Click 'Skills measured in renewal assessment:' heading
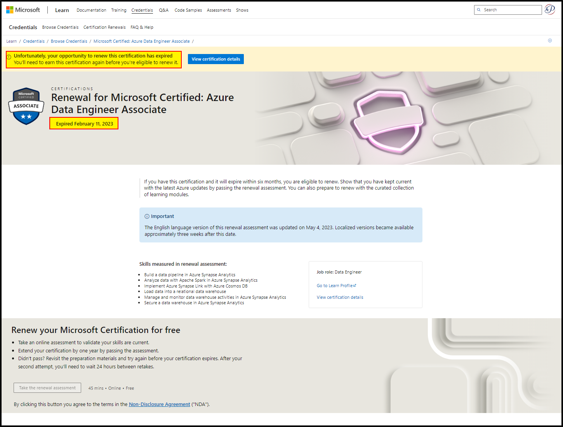 coord(183,264)
